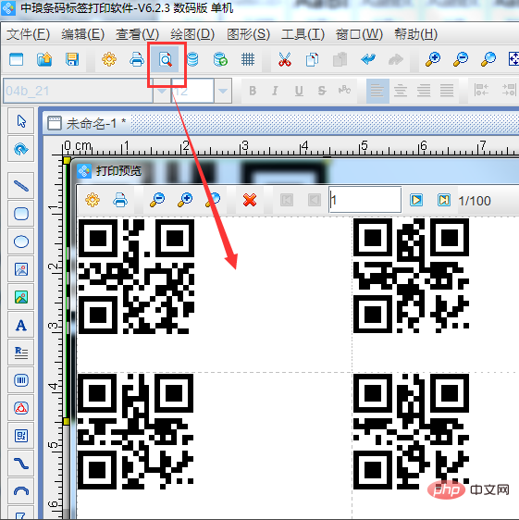519x520 pixels.
Task: Open the 编辑(E) menu
Action: point(83,34)
